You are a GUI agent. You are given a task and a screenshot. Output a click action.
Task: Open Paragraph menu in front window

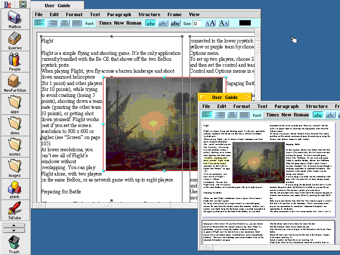point(286,106)
